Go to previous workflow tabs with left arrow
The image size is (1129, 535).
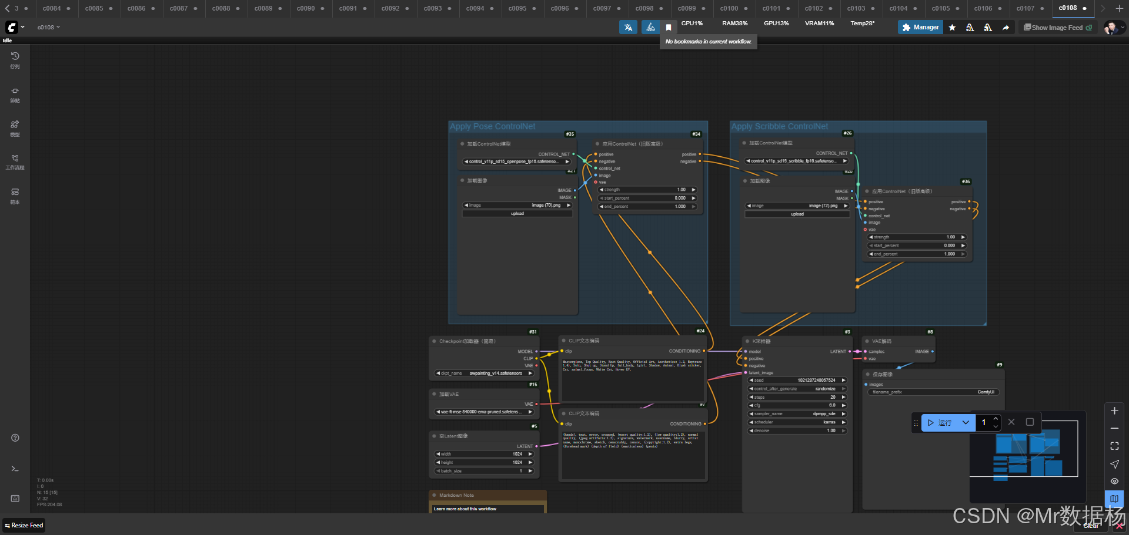(7, 8)
